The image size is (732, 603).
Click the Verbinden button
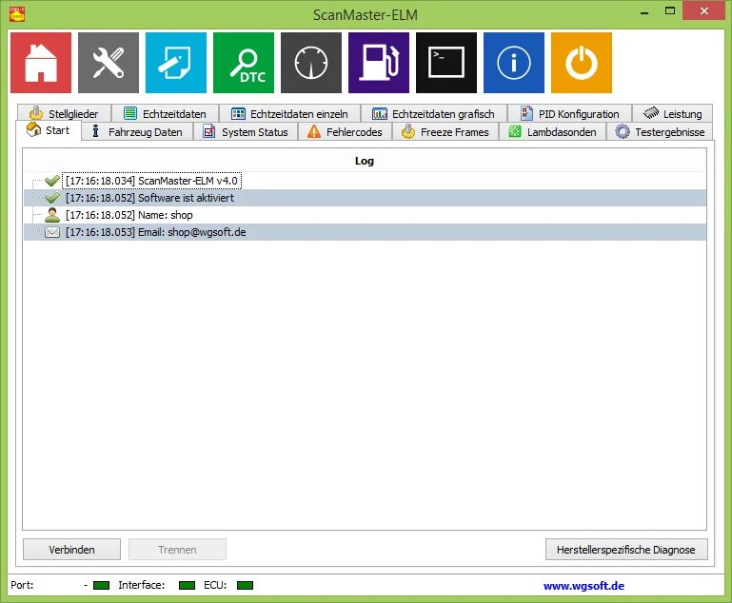pos(72,550)
